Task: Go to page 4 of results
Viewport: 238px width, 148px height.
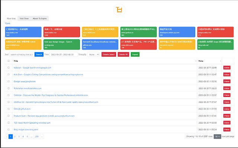Action: [x=23, y=137]
